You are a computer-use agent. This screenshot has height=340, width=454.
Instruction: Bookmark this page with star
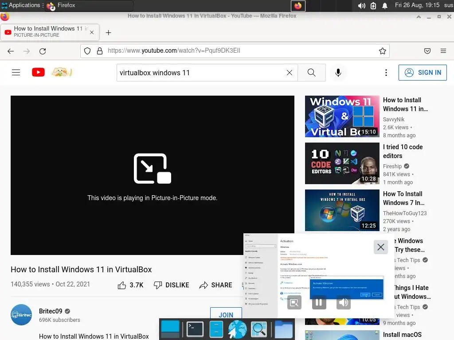tap(382, 51)
